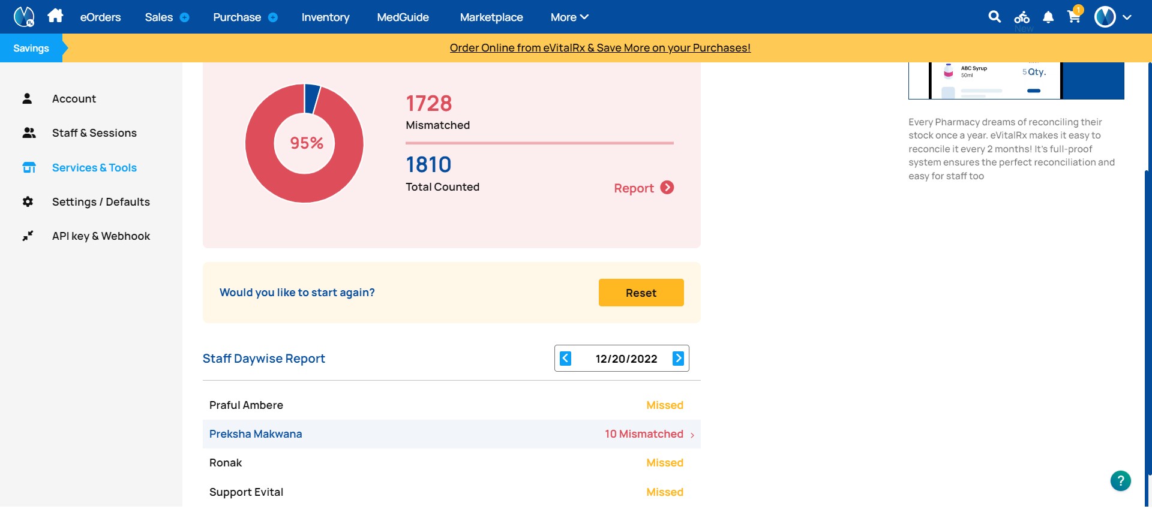
Task: Open the Purchase menu
Action: coord(237,17)
